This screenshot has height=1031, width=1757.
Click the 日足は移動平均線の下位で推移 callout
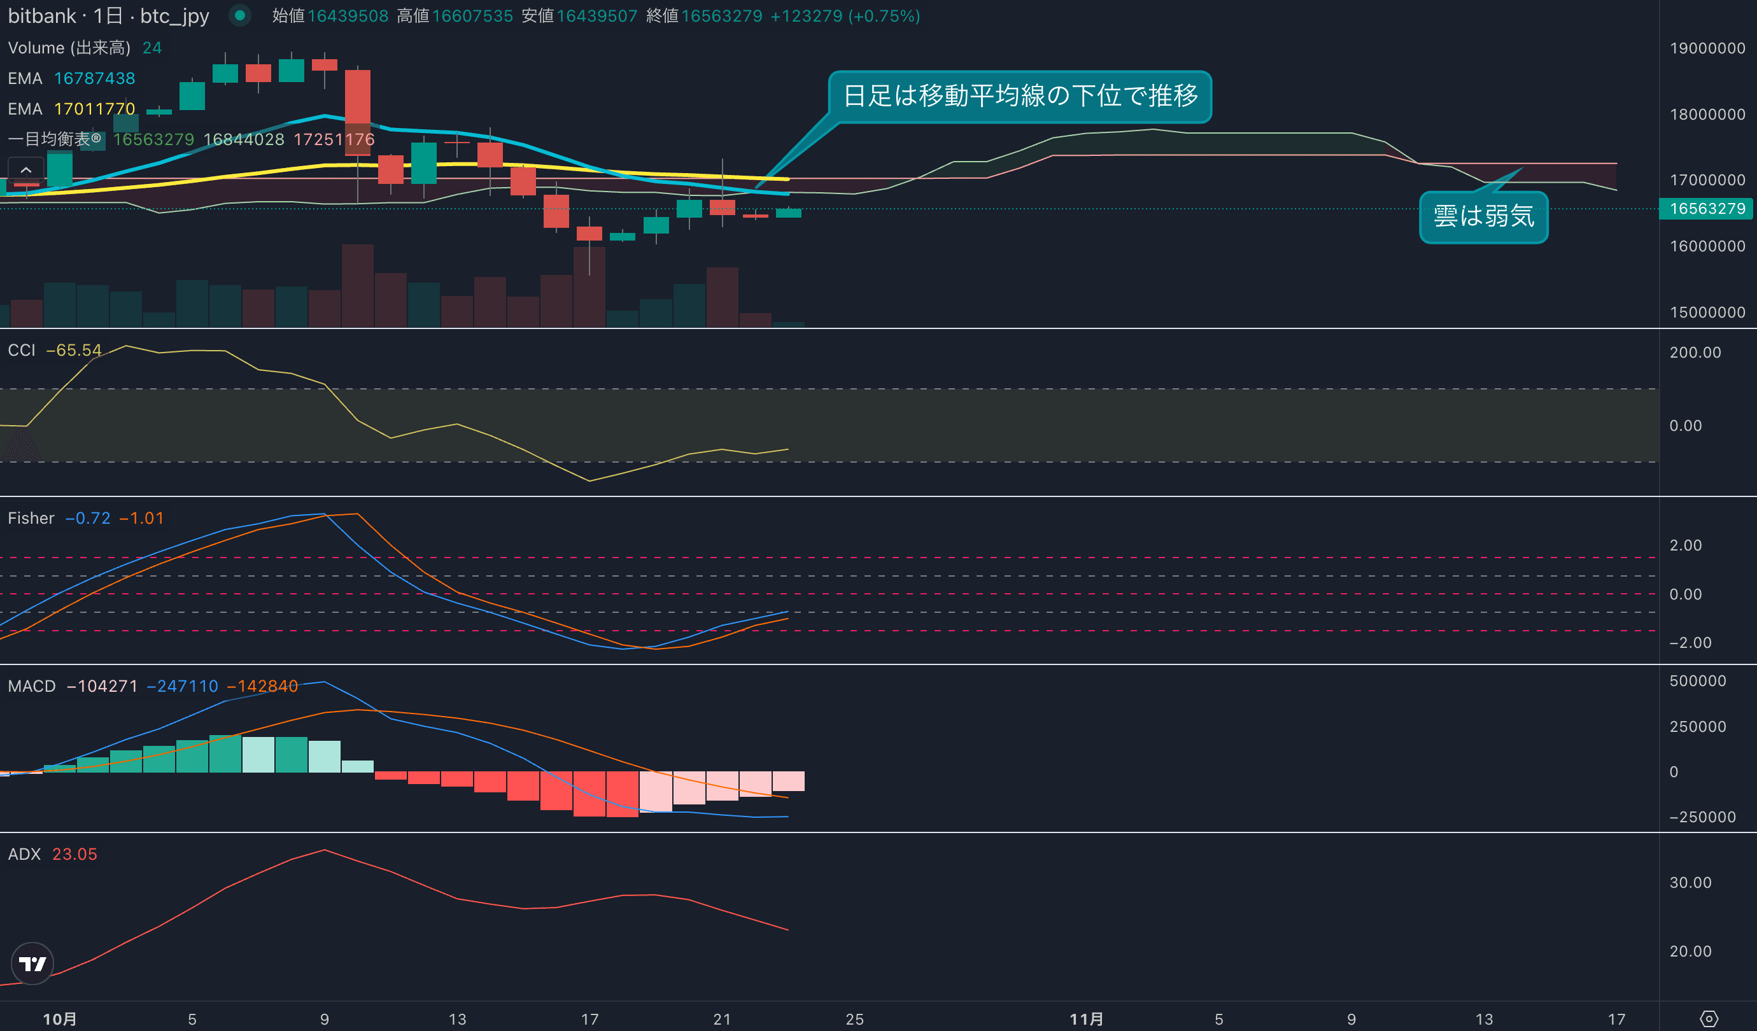pyautogui.click(x=1019, y=96)
